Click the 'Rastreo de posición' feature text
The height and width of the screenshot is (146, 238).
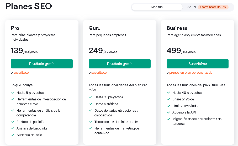pyautogui.click(x=31, y=122)
